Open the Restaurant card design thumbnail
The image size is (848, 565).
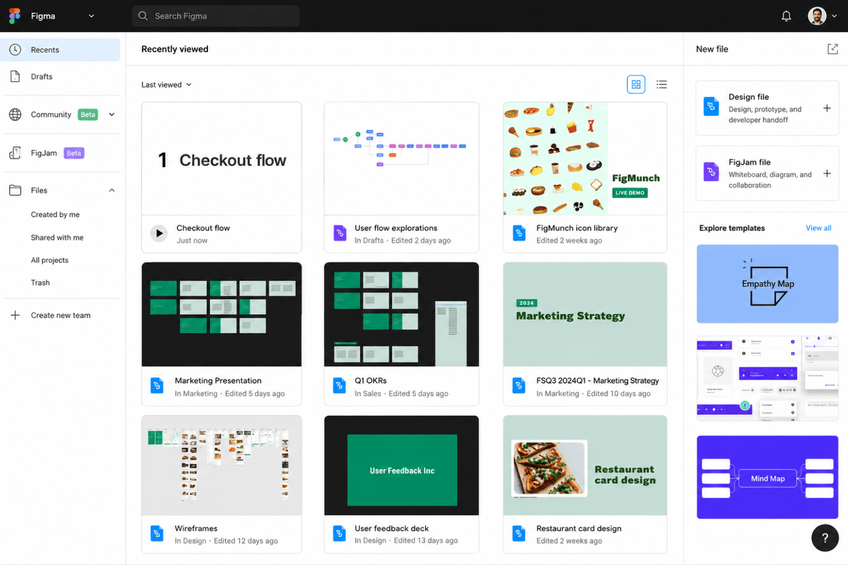coord(585,465)
